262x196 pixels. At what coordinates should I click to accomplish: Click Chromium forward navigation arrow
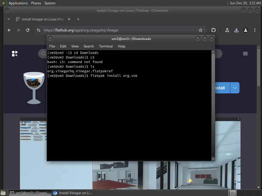coord(18,30)
